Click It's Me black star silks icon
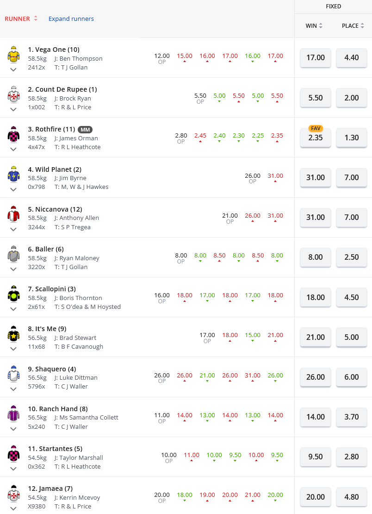Screen dimensions: 372x514 tap(13, 334)
